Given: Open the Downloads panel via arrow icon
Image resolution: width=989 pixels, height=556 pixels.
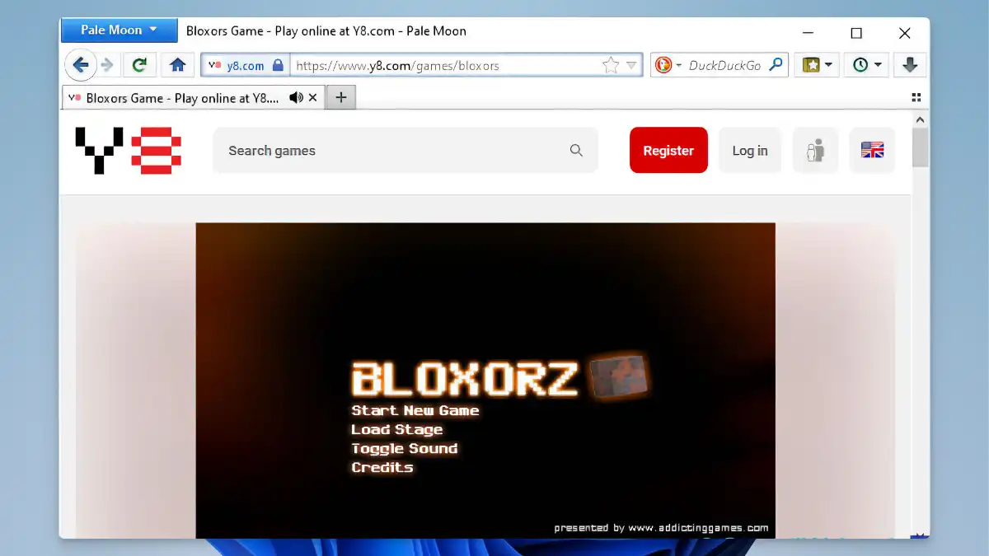Looking at the screenshot, I should 910,64.
